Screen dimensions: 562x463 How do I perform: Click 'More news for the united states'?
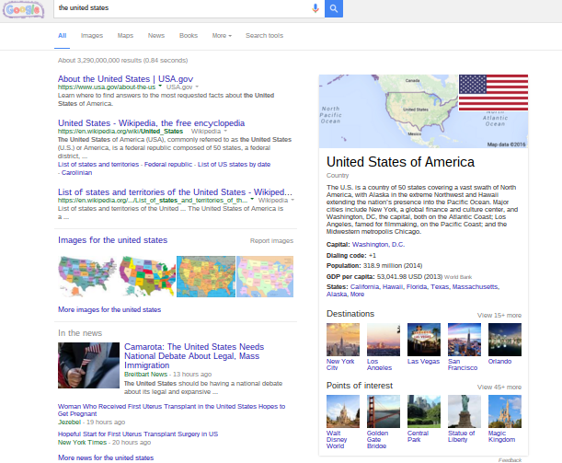click(106, 457)
